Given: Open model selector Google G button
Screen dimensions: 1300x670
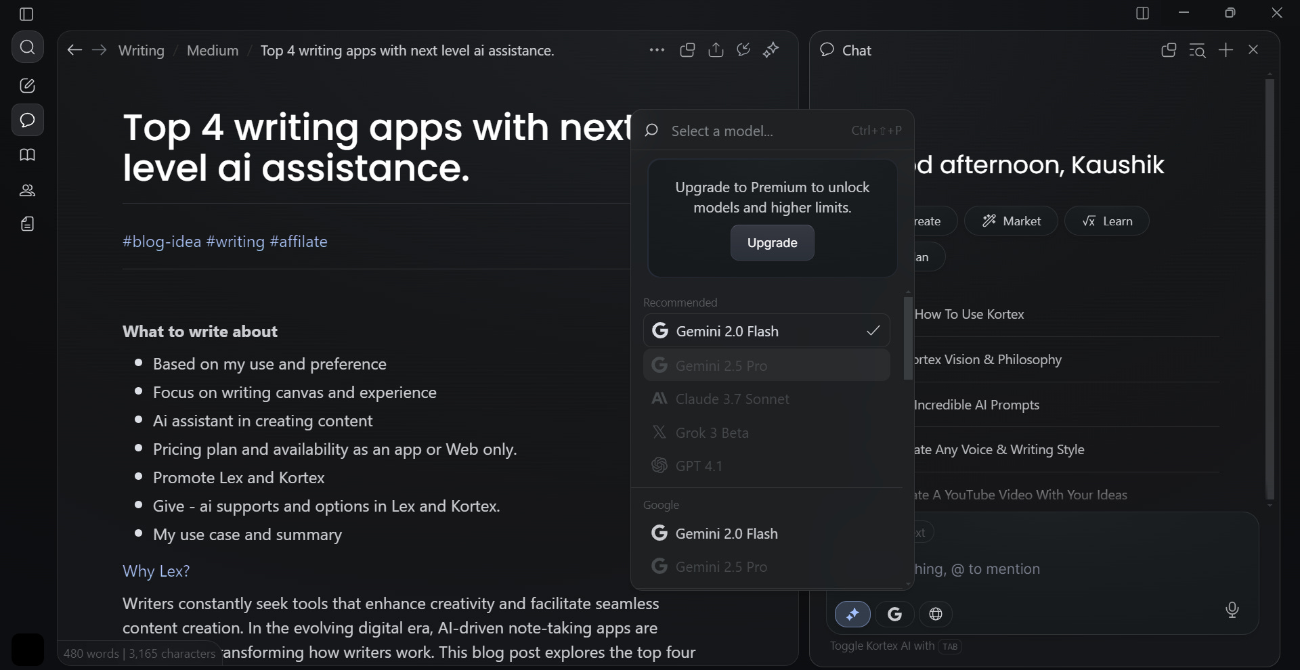Looking at the screenshot, I should click(x=894, y=614).
